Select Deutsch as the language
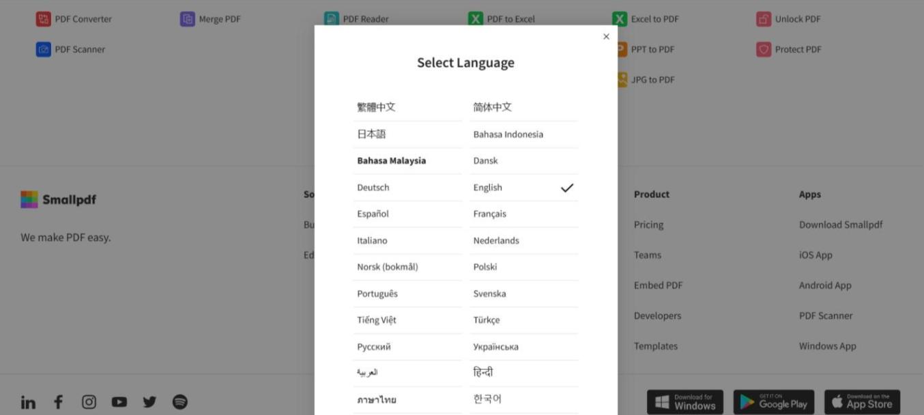The height and width of the screenshot is (415, 924). tap(373, 186)
